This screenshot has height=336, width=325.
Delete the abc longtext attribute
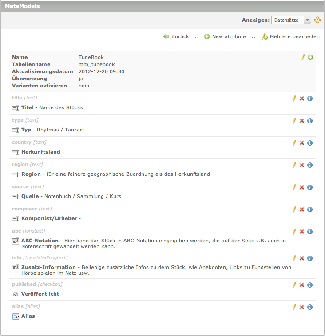pyautogui.click(x=302, y=232)
